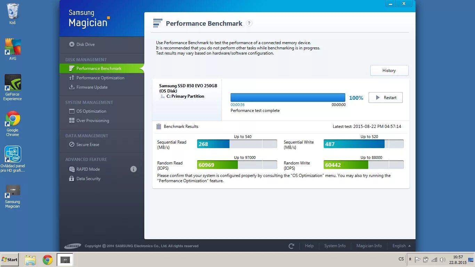Click the Firmware Update download icon
475x267 pixels.
(72, 87)
